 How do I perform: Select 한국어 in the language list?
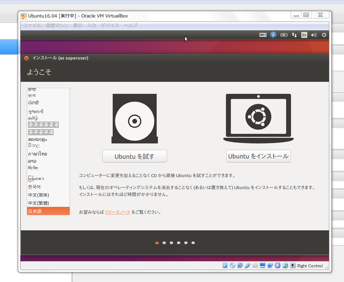tap(48, 187)
